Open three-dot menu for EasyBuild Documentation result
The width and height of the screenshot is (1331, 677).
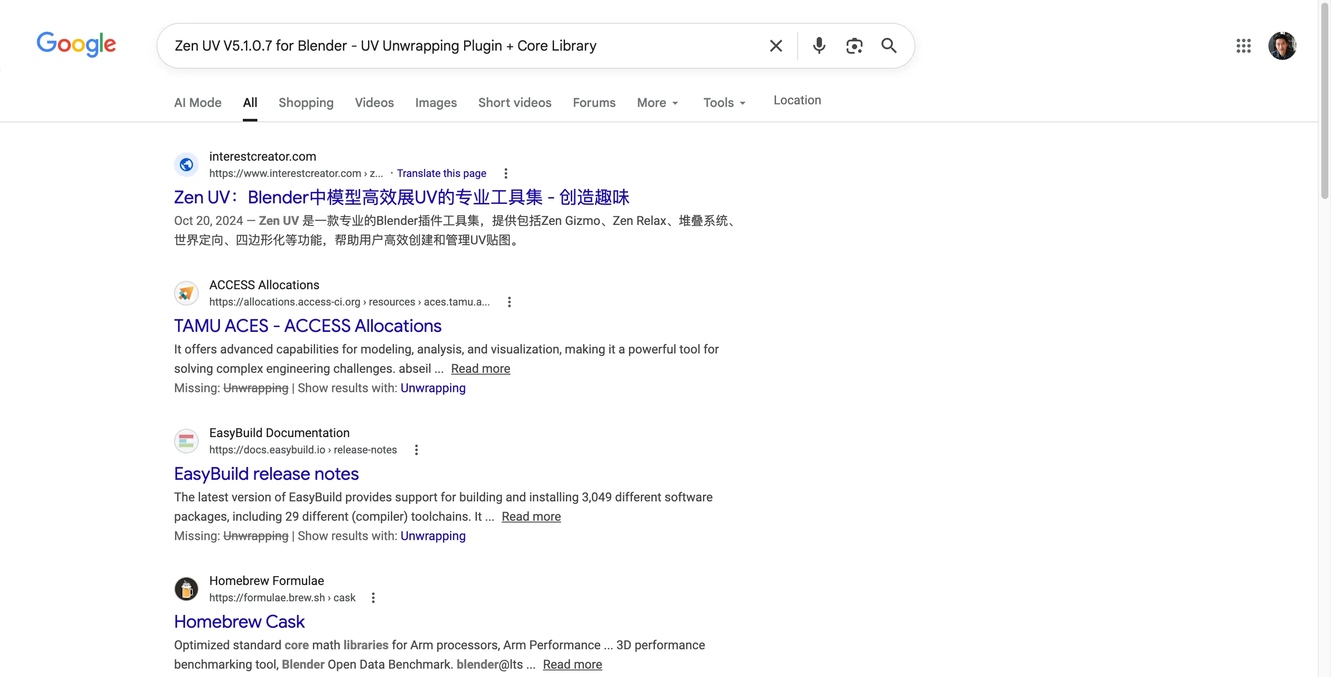(416, 450)
